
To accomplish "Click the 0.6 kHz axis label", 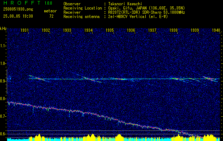I will click(3, 134).
